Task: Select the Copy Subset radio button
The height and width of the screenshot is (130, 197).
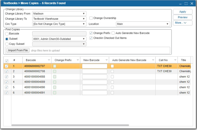Action: pos(7,44)
